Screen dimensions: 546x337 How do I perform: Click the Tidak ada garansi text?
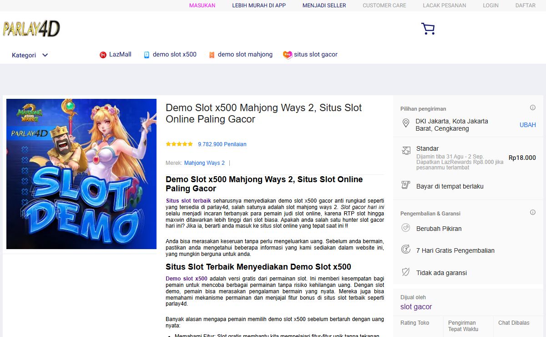click(x=441, y=273)
